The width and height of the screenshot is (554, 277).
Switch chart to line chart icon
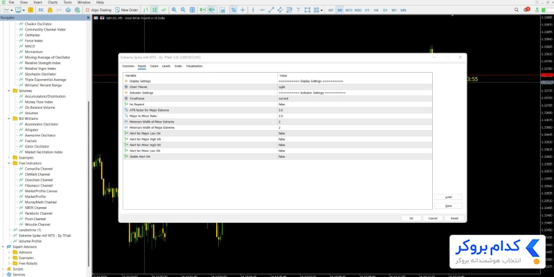pos(163,10)
